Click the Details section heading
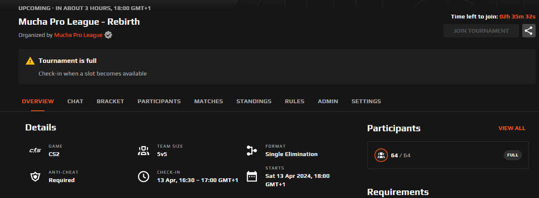The height and width of the screenshot is (198, 539). coord(40,128)
